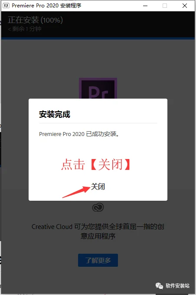Maximize the installer window

tap(165, 6)
